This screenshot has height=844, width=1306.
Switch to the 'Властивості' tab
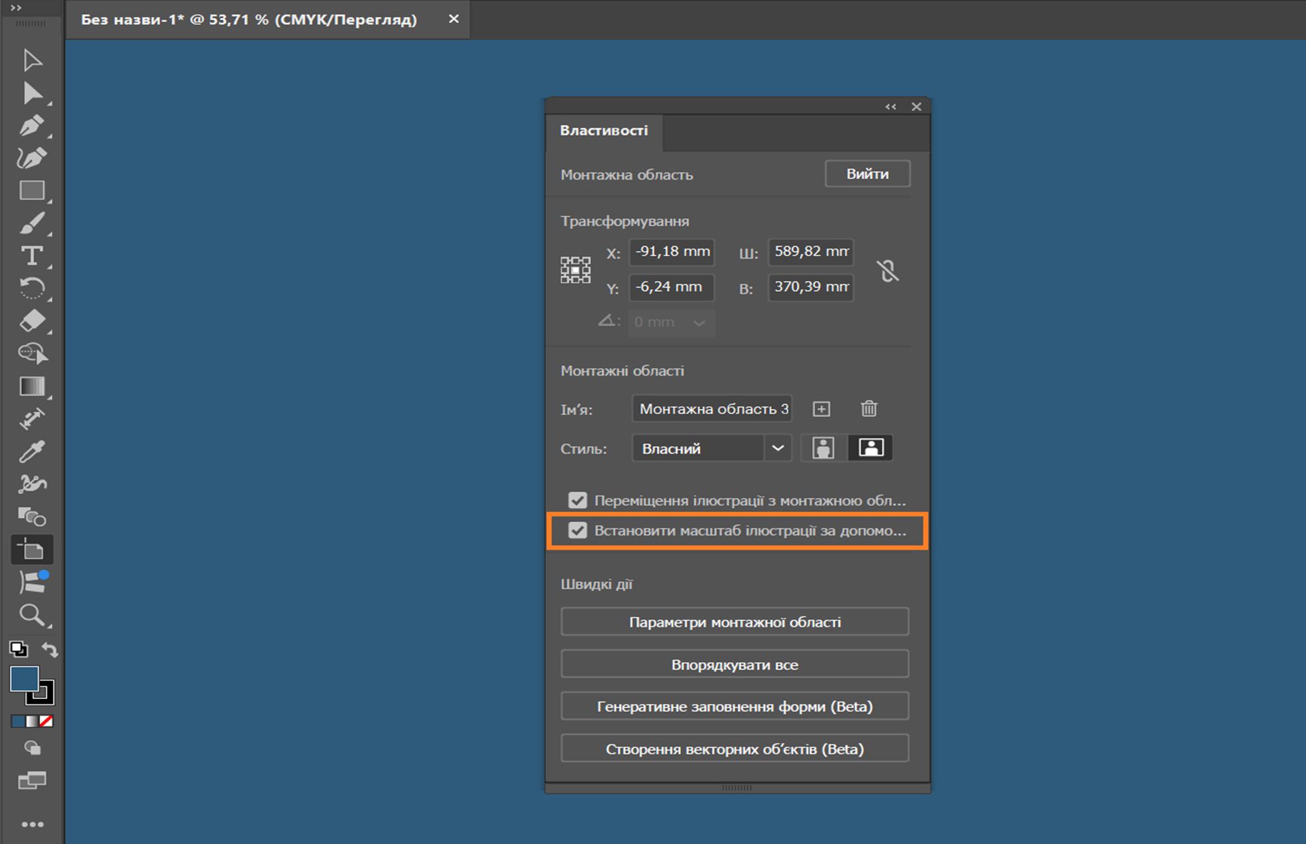604,131
